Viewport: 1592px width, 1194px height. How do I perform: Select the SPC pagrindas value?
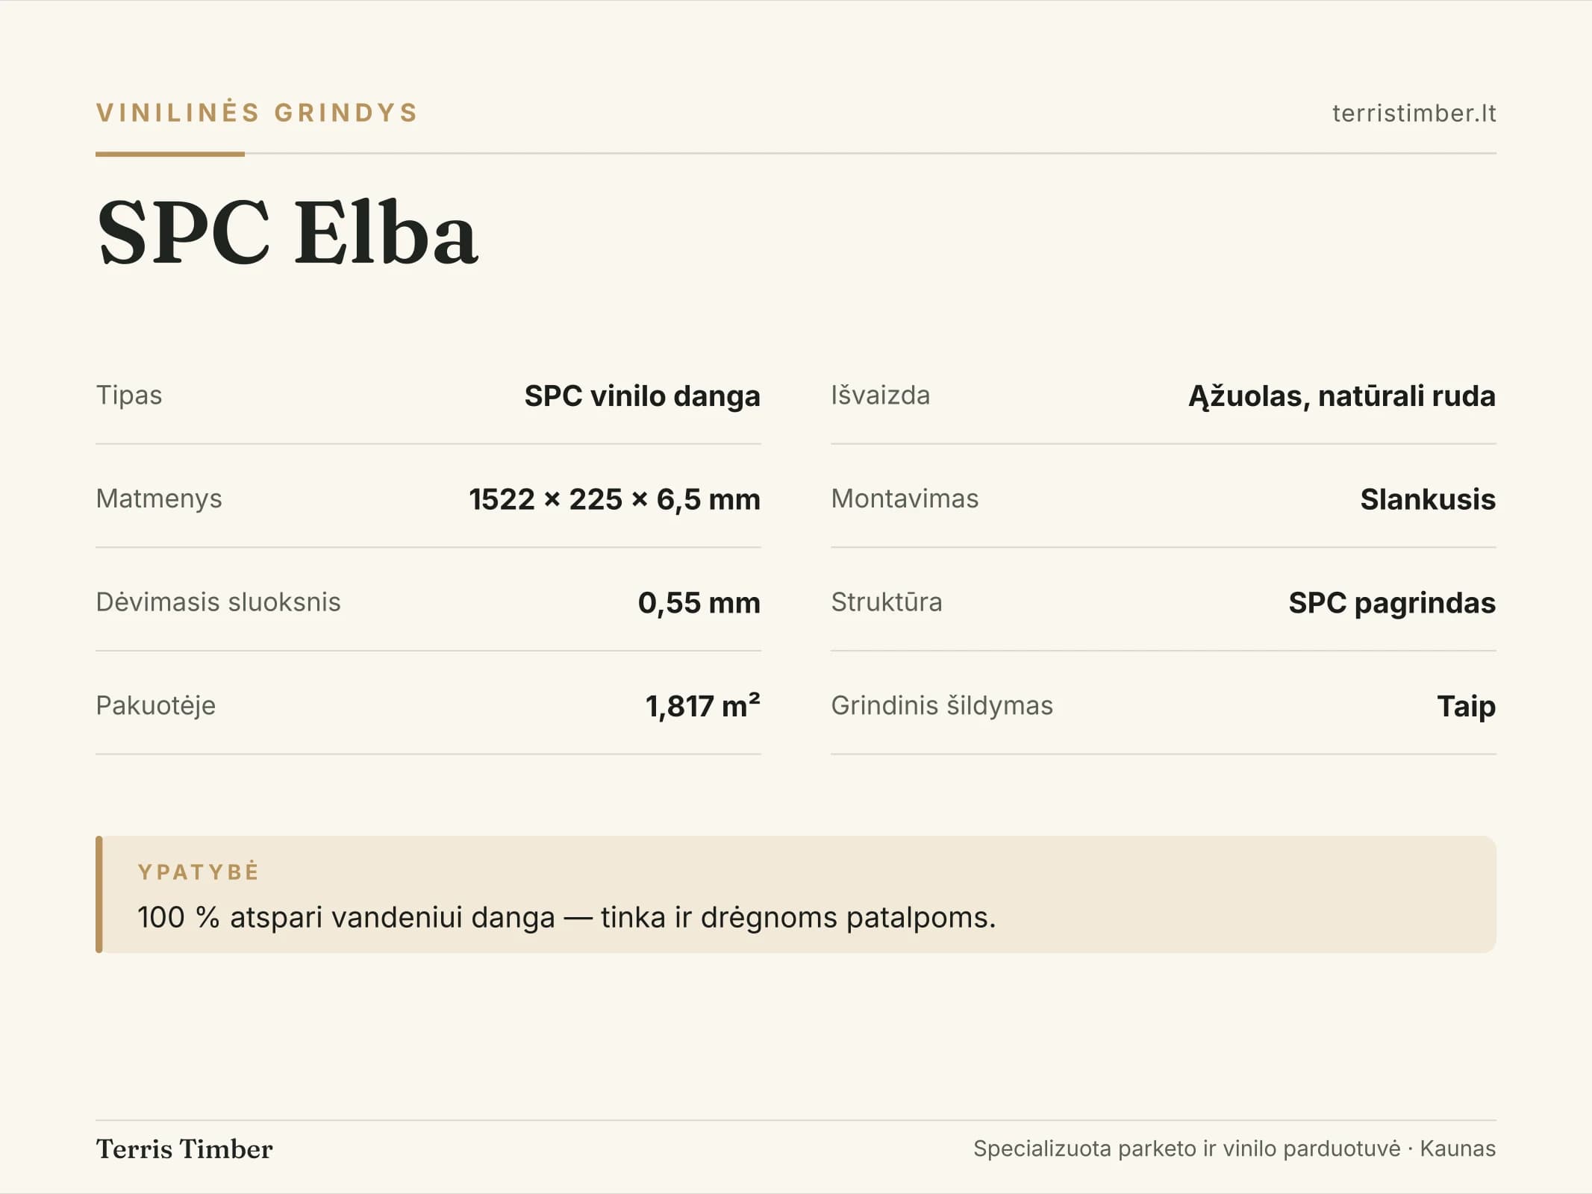coord(1392,602)
